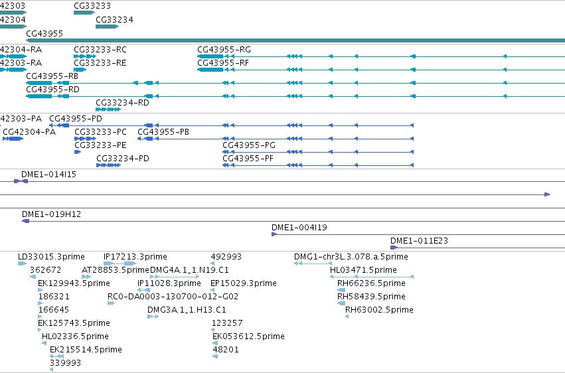Select RC0-DA0003-130700-012-G02 feature
This screenshot has width=565, height=373.
point(111,303)
